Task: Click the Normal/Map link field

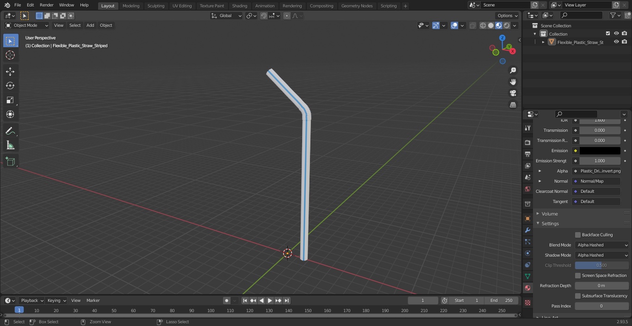Action: (x=596, y=181)
